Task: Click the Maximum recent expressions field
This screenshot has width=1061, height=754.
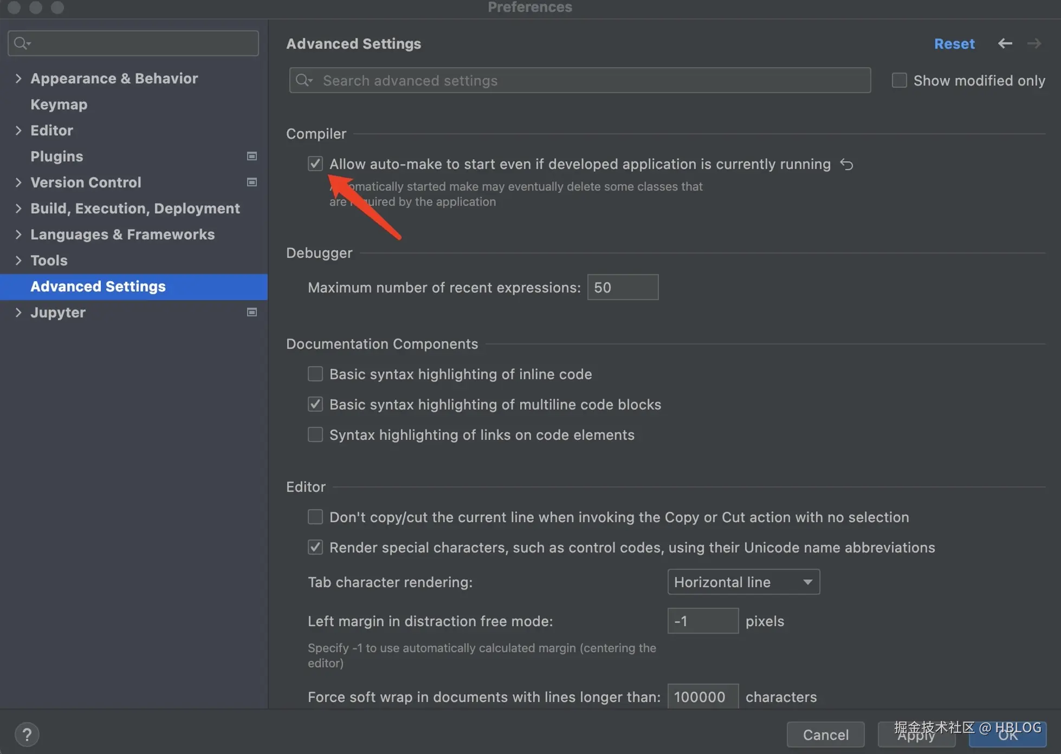Action: pyautogui.click(x=622, y=287)
